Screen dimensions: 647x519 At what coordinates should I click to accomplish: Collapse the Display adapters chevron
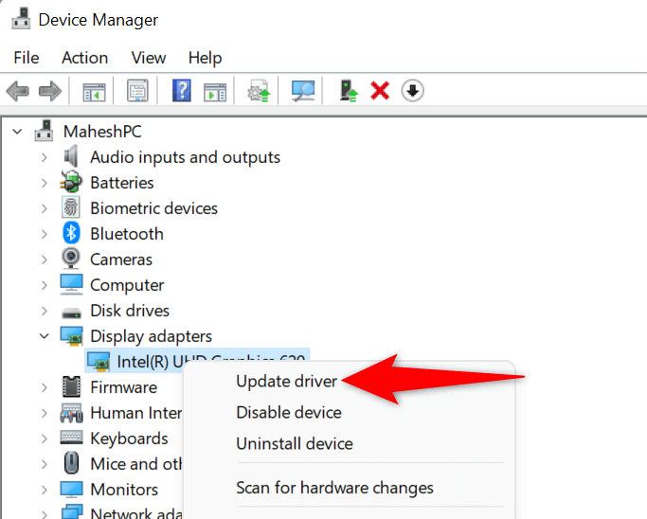(x=45, y=336)
